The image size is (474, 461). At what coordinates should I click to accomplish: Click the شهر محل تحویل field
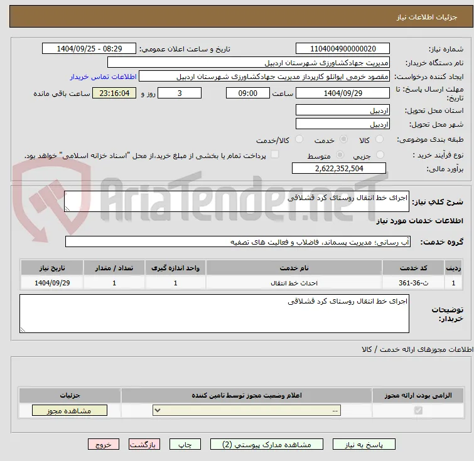point(343,124)
